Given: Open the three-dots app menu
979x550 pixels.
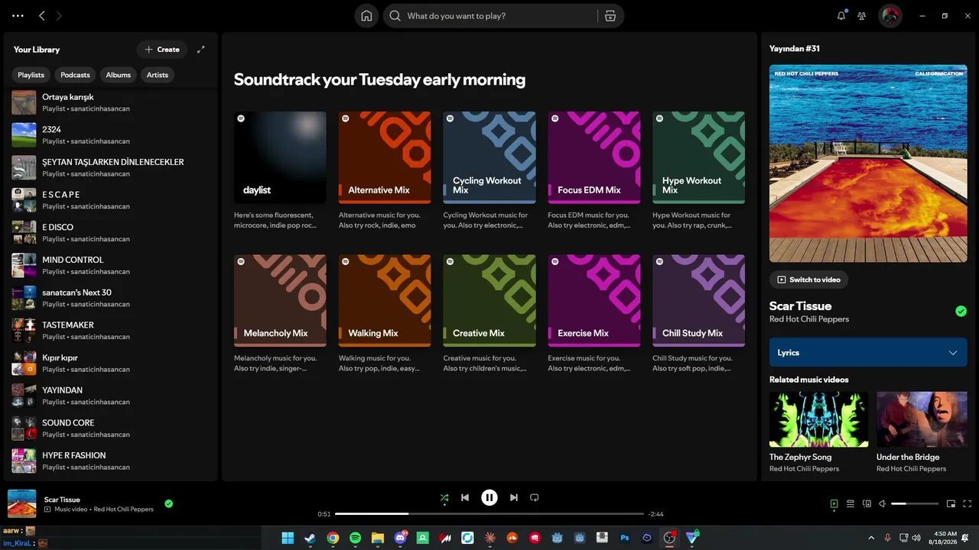Looking at the screenshot, I should click(x=18, y=15).
